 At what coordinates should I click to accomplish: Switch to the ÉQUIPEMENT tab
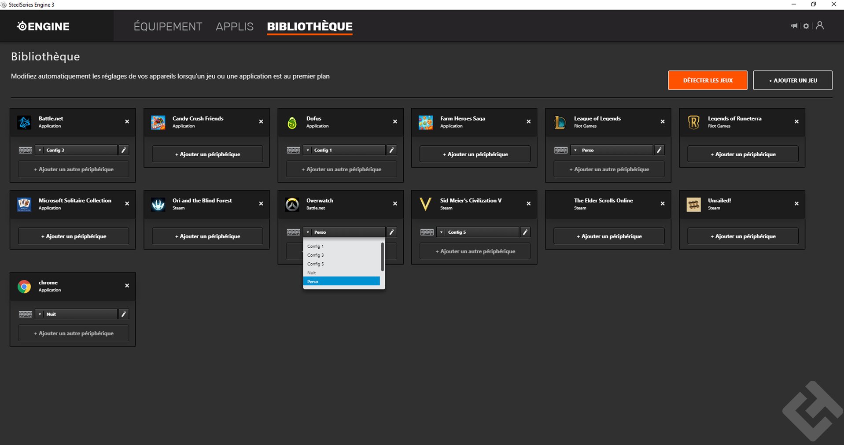click(x=168, y=26)
